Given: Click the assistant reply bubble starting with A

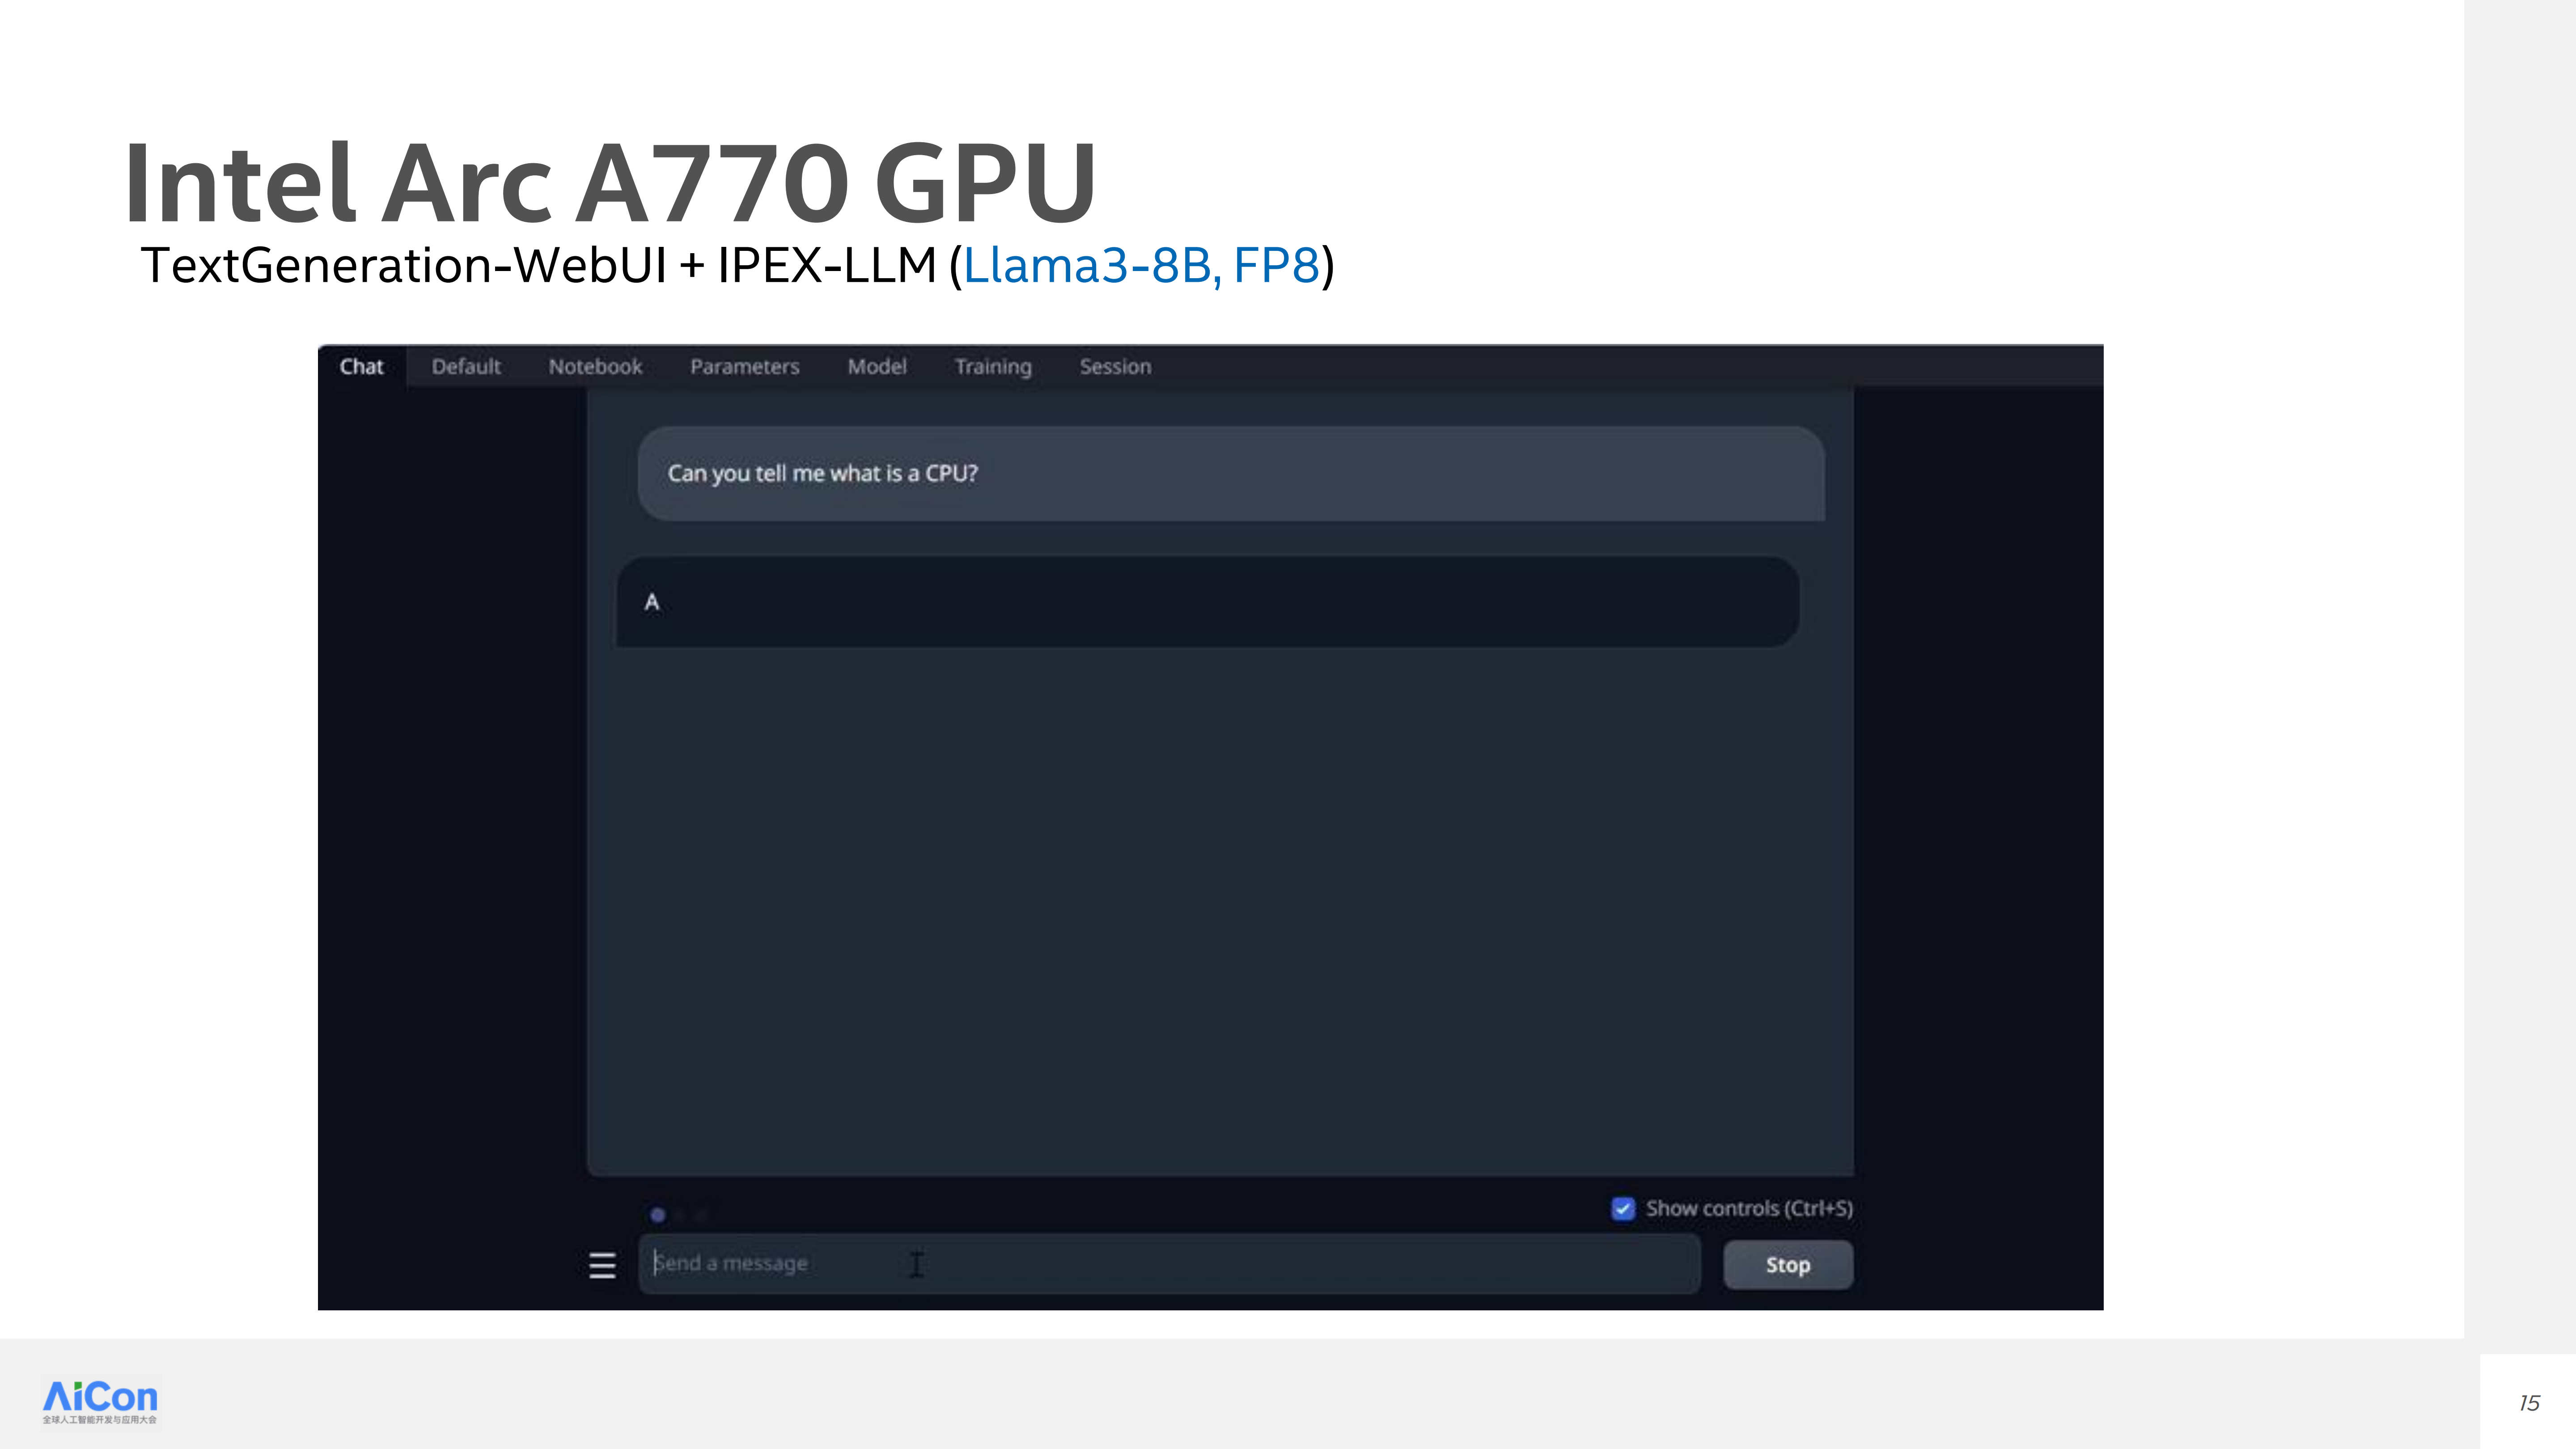Looking at the screenshot, I should pyautogui.click(x=1207, y=602).
